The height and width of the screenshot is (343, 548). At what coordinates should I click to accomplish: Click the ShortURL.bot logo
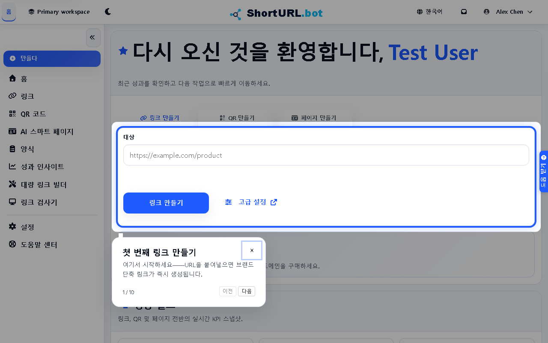pos(276,14)
